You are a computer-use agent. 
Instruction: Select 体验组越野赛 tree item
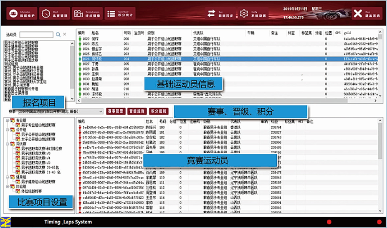click(x=31, y=191)
